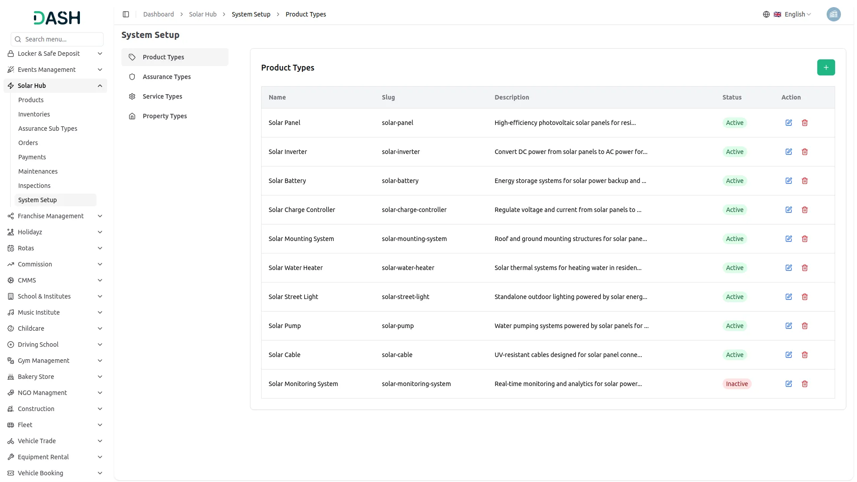
Task: Click the green add product type button
Action: pyautogui.click(x=826, y=67)
